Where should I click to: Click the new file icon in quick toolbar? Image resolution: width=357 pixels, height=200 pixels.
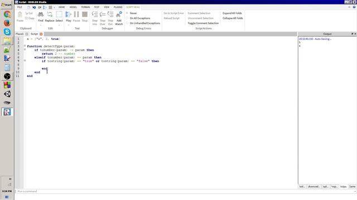pyautogui.click(x=28, y=7)
